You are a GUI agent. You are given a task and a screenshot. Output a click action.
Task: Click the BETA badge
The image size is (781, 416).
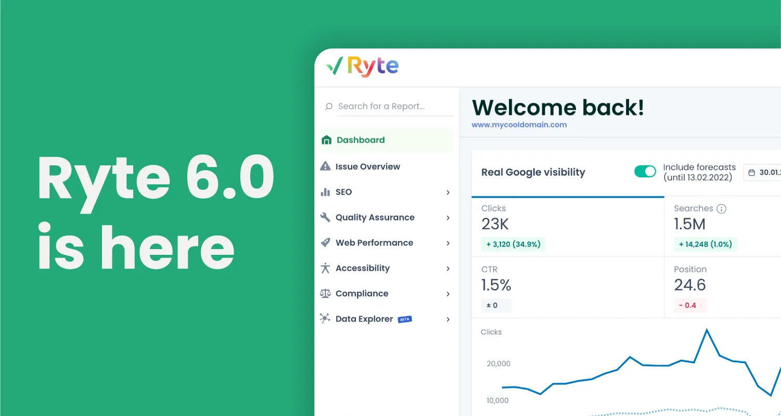point(405,319)
